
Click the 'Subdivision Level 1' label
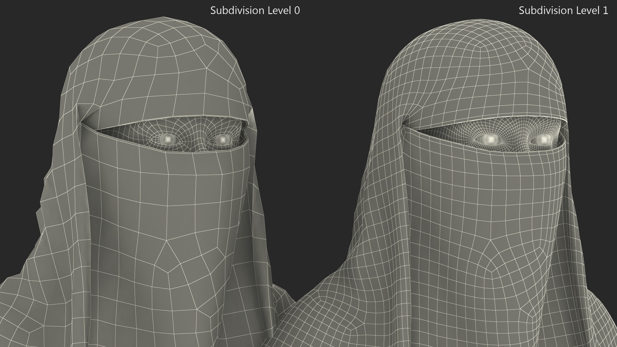[x=563, y=10]
